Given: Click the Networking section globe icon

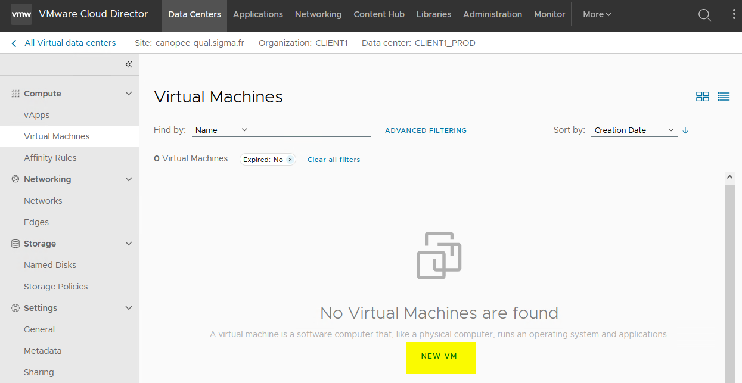Looking at the screenshot, I should click(16, 179).
